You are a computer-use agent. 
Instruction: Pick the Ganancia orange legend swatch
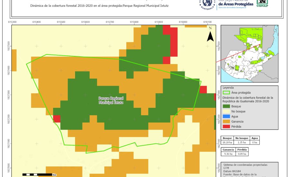pyautogui.click(x=227, y=122)
